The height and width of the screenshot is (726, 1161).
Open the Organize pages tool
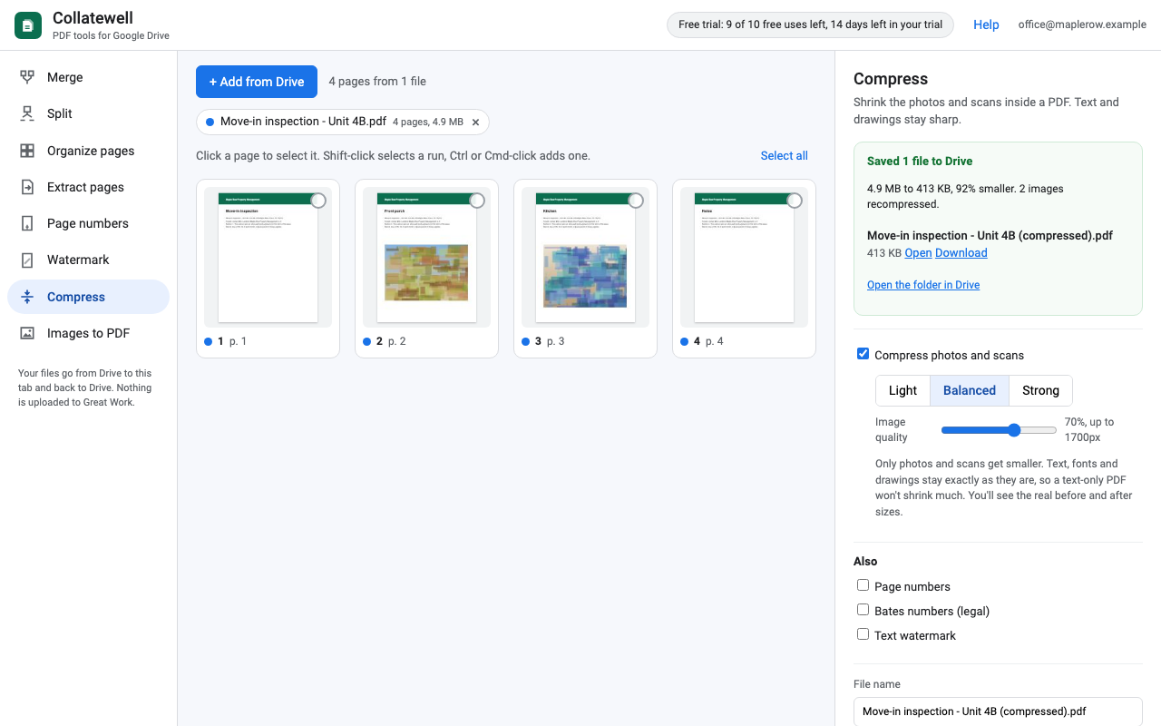pyautogui.click(x=88, y=151)
